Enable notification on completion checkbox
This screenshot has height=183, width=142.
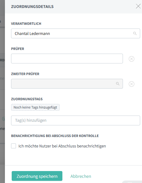point(14,146)
